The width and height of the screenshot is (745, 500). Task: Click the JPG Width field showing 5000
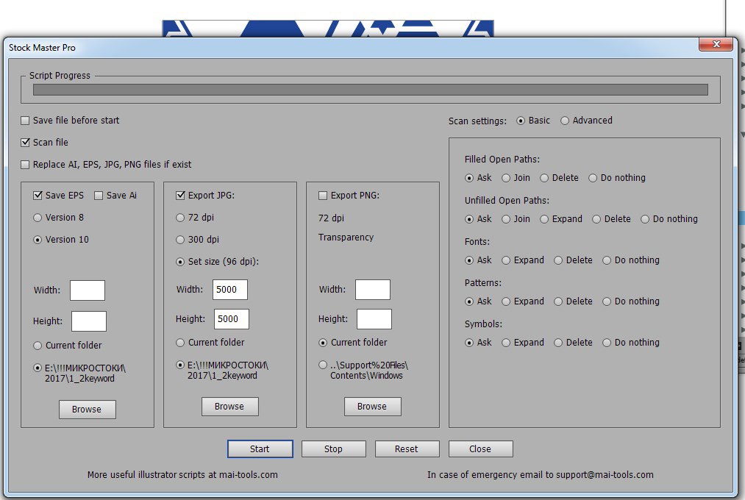[230, 290]
